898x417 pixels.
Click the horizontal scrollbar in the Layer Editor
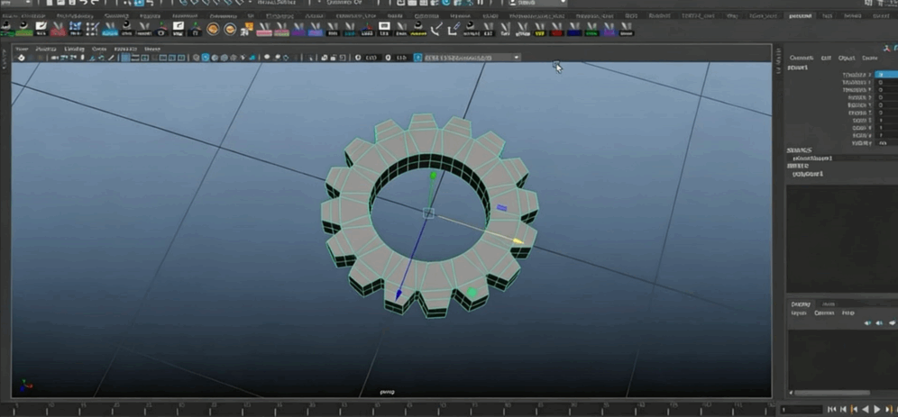[832, 393]
